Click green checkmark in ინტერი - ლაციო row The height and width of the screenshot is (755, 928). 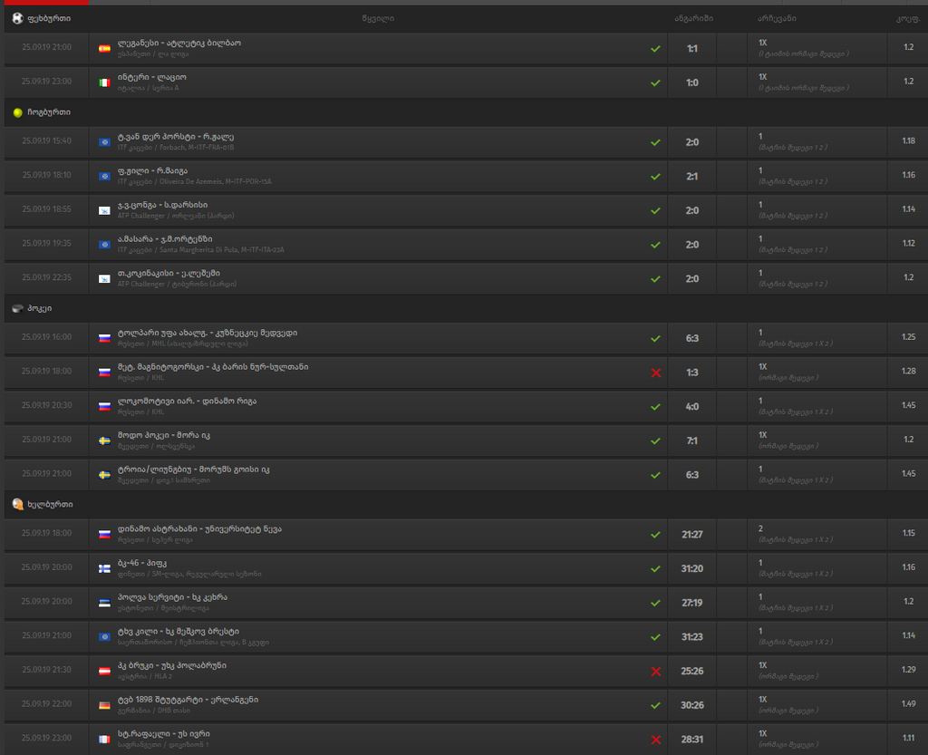656,83
